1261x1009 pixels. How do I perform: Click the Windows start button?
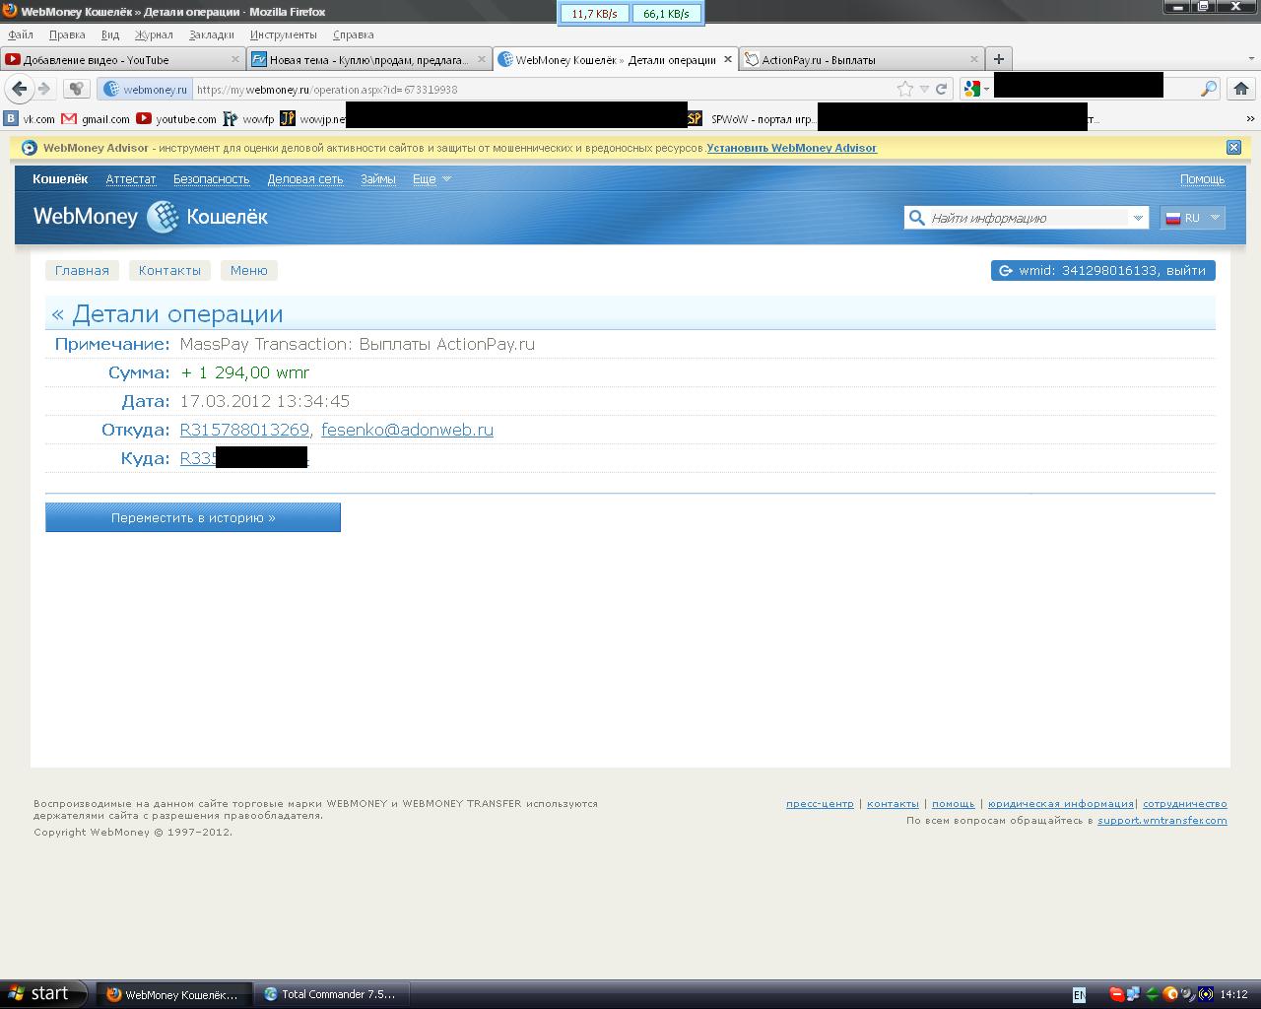43,994
